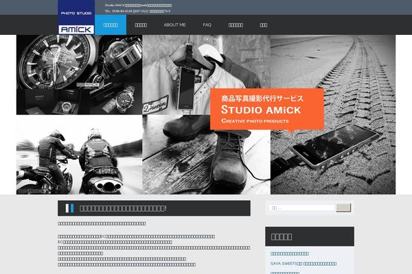
Task: Click the search submit button beside the field
Action: (343, 208)
